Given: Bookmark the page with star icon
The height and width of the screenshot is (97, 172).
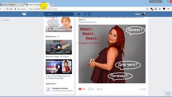Looking at the screenshot, I should point(147,9).
